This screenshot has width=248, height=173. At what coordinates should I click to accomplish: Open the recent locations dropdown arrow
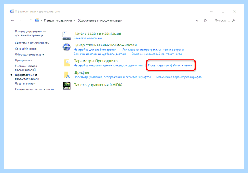[26, 20]
